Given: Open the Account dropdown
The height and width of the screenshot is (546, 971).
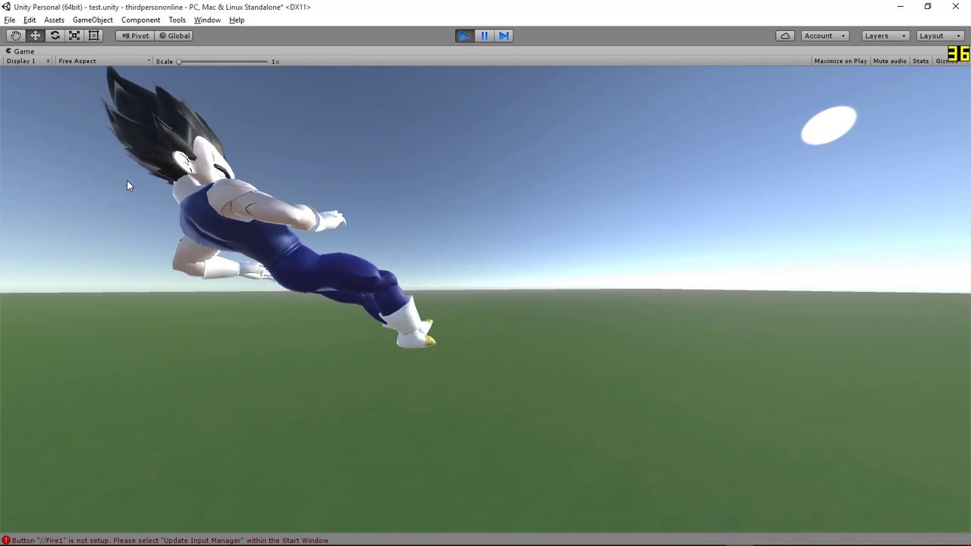Looking at the screenshot, I should click(825, 36).
